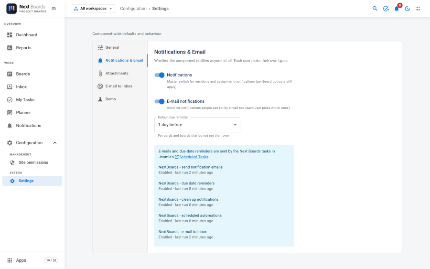This screenshot has height=269, width=430.
Task: Click the Settings gear icon in sidebar
Action: click(x=12, y=181)
